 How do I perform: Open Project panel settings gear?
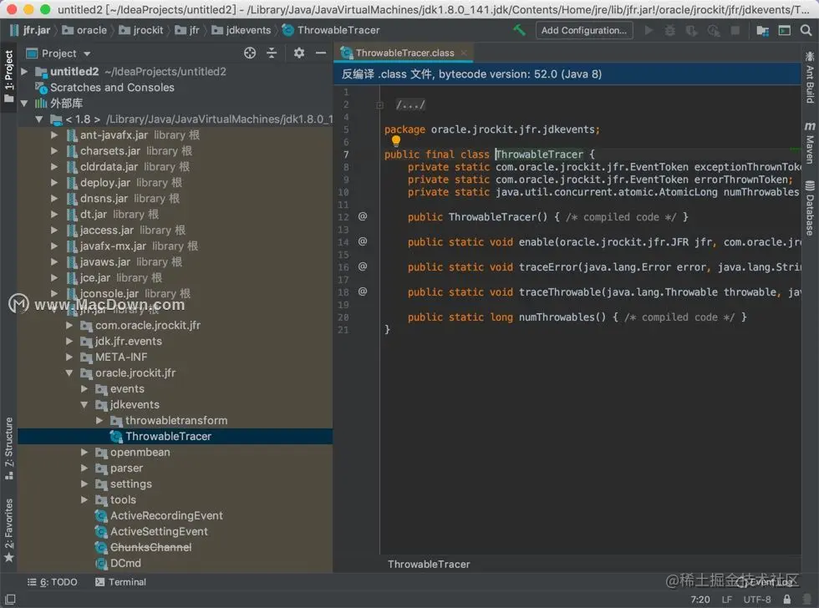(x=299, y=53)
